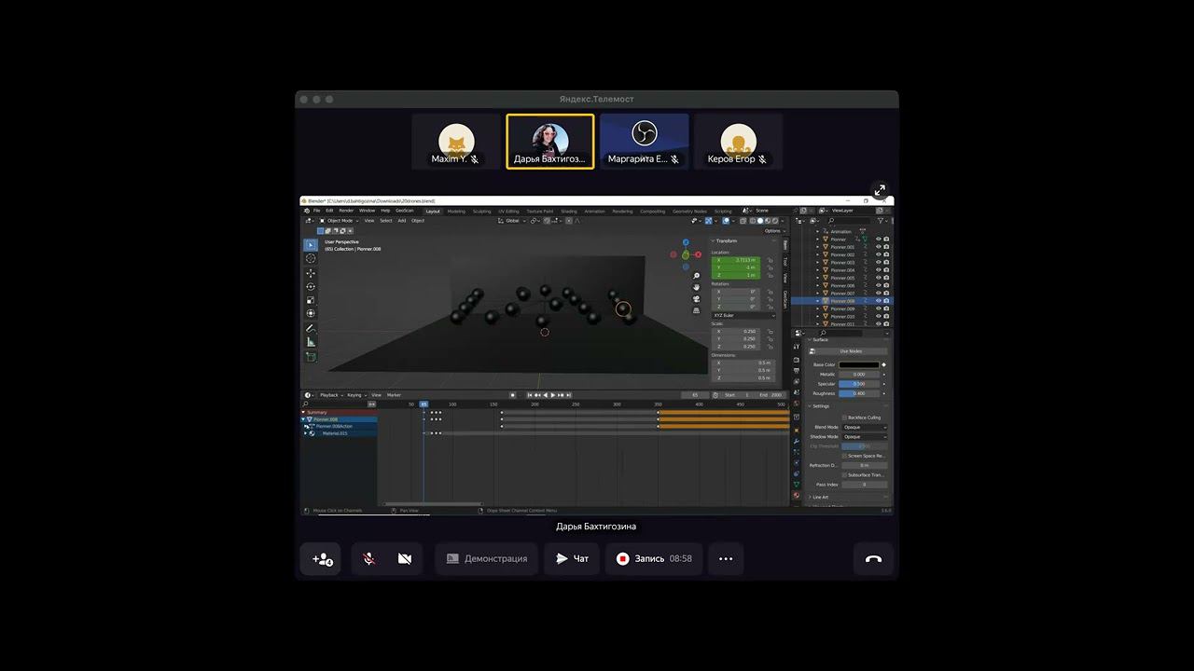The width and height of the screenshot is (1194, 671).
Task: Open the Render menu in Blender
Action: pos(346,211)
